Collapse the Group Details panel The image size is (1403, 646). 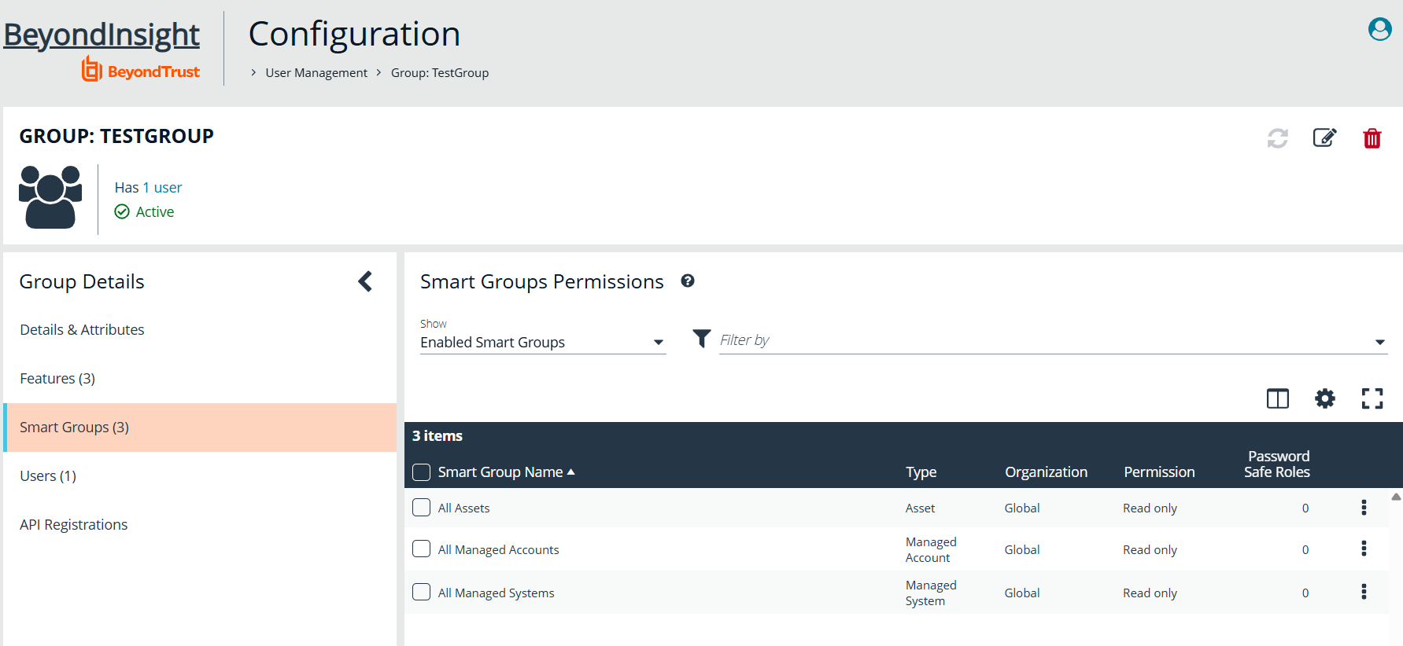tap(365, 281)
